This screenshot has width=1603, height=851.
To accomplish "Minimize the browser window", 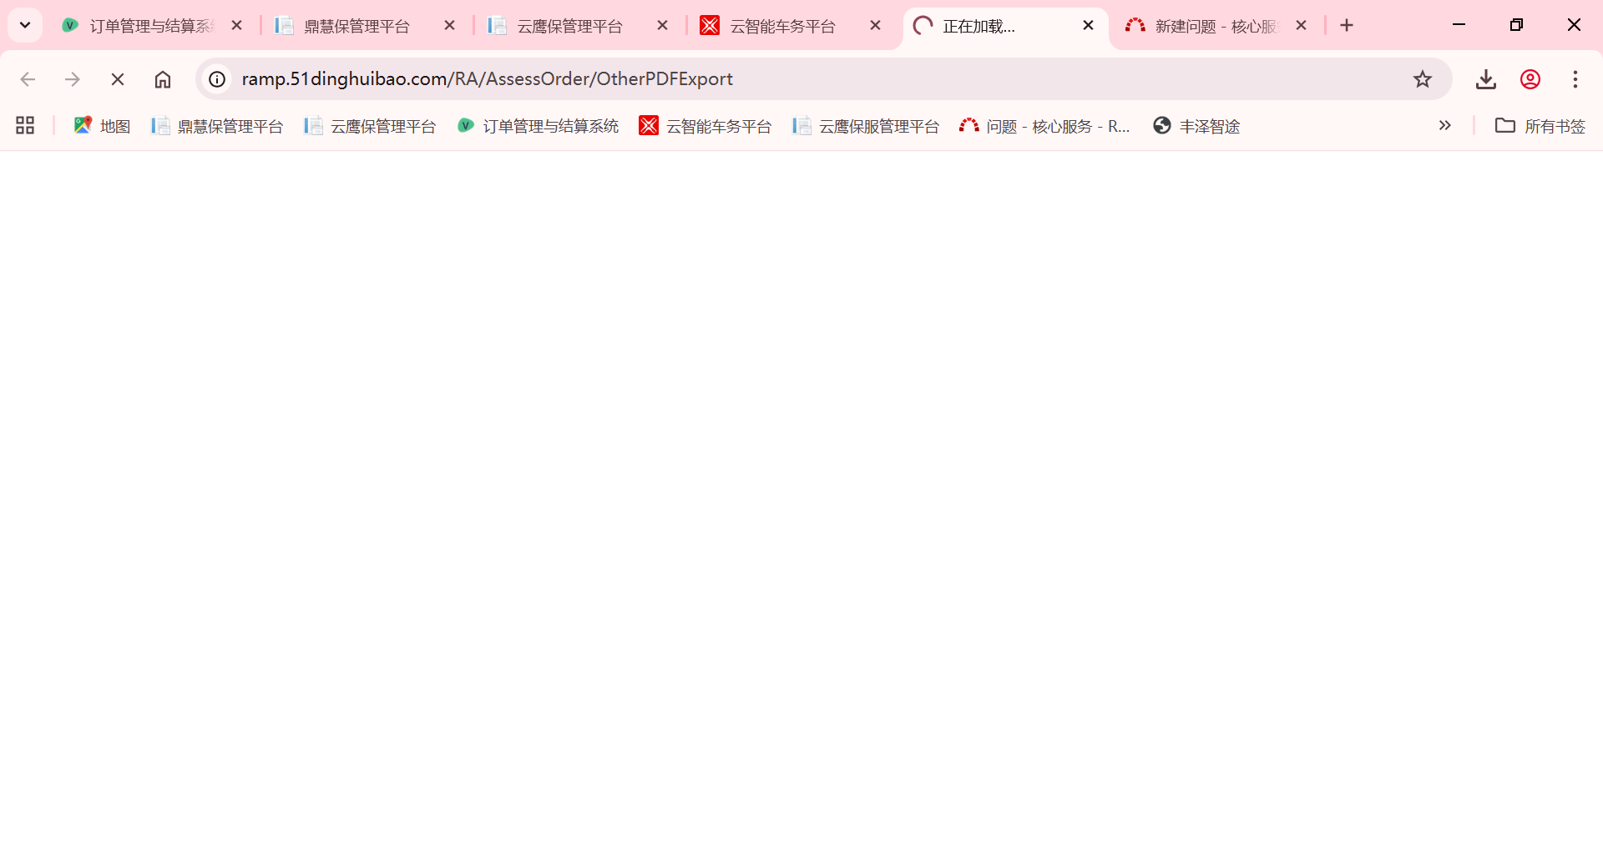I will pyautogui.click(x=1459, y=25).
